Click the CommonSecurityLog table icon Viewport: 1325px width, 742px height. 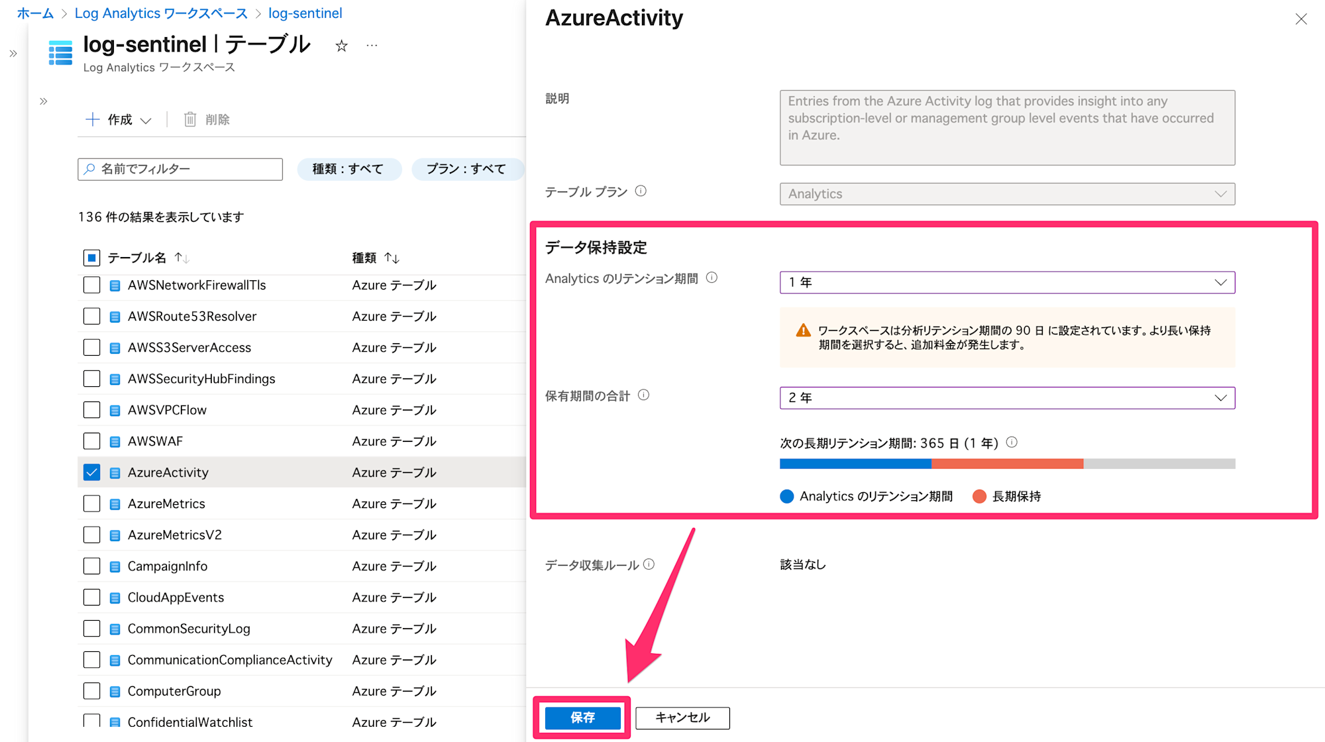point(115,629)
